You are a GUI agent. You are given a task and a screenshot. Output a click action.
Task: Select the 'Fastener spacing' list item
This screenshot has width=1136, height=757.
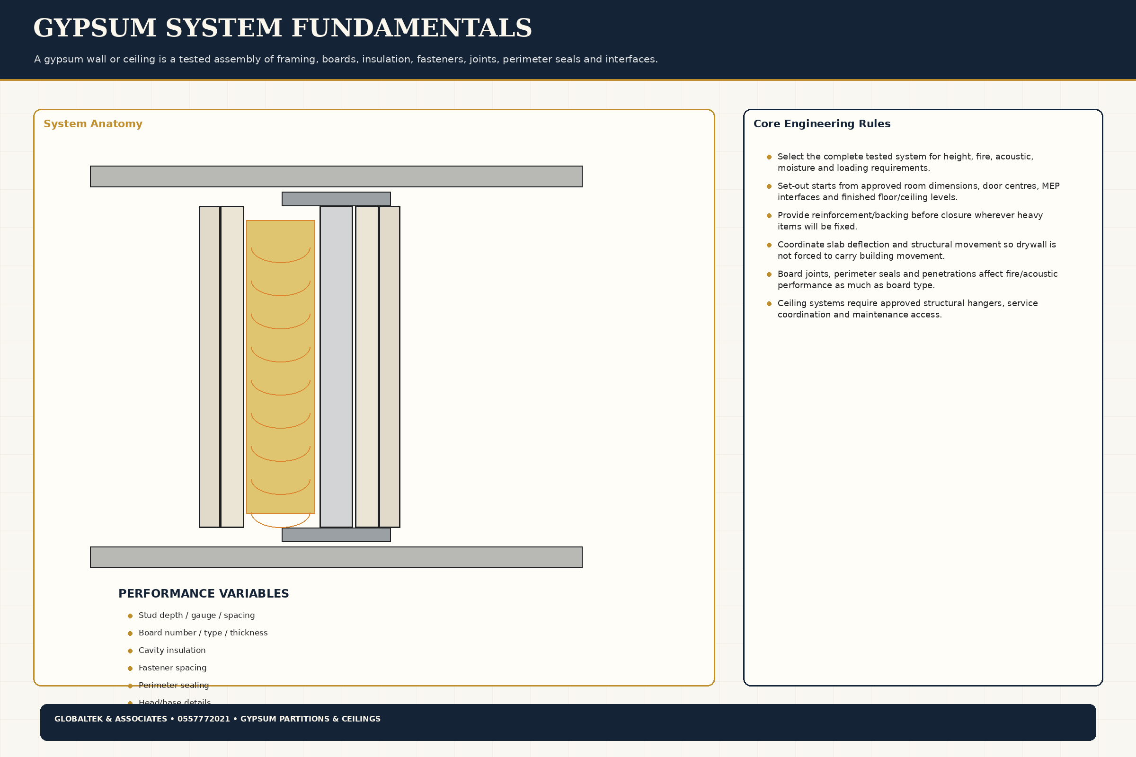click(172, 668)
